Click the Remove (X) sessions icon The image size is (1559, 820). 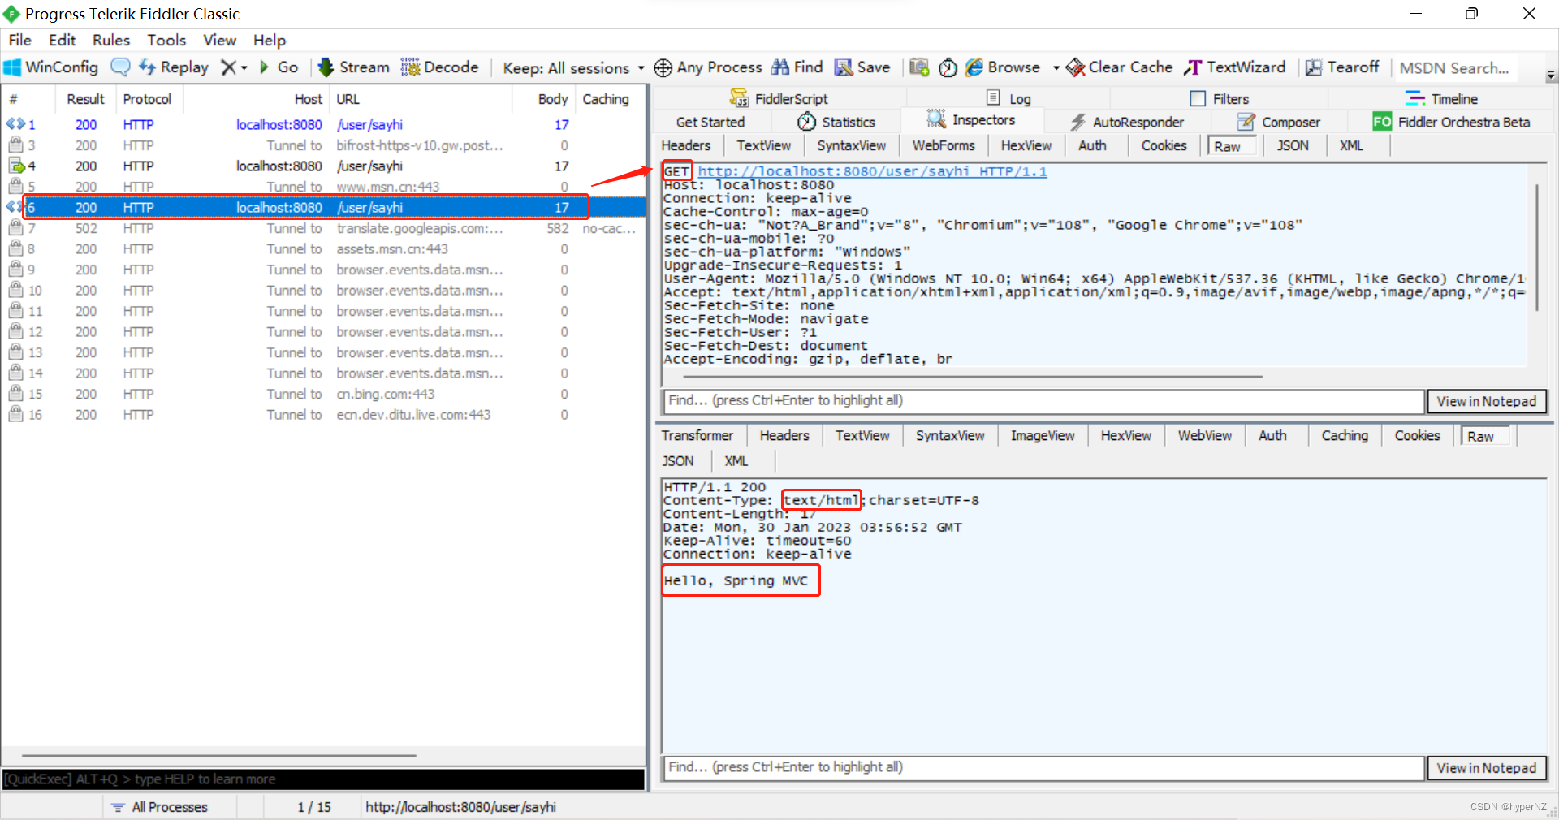click(x=229, y=67)
